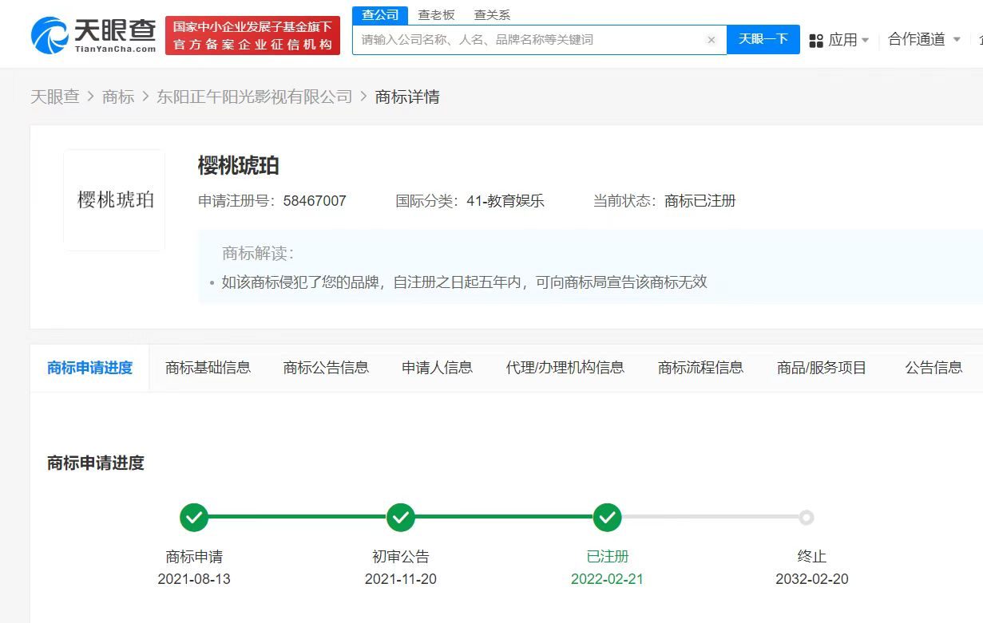Click the 樱桃琥珀 trademark image
This screenshot has height=623, width=983.
tap(113, 198)
